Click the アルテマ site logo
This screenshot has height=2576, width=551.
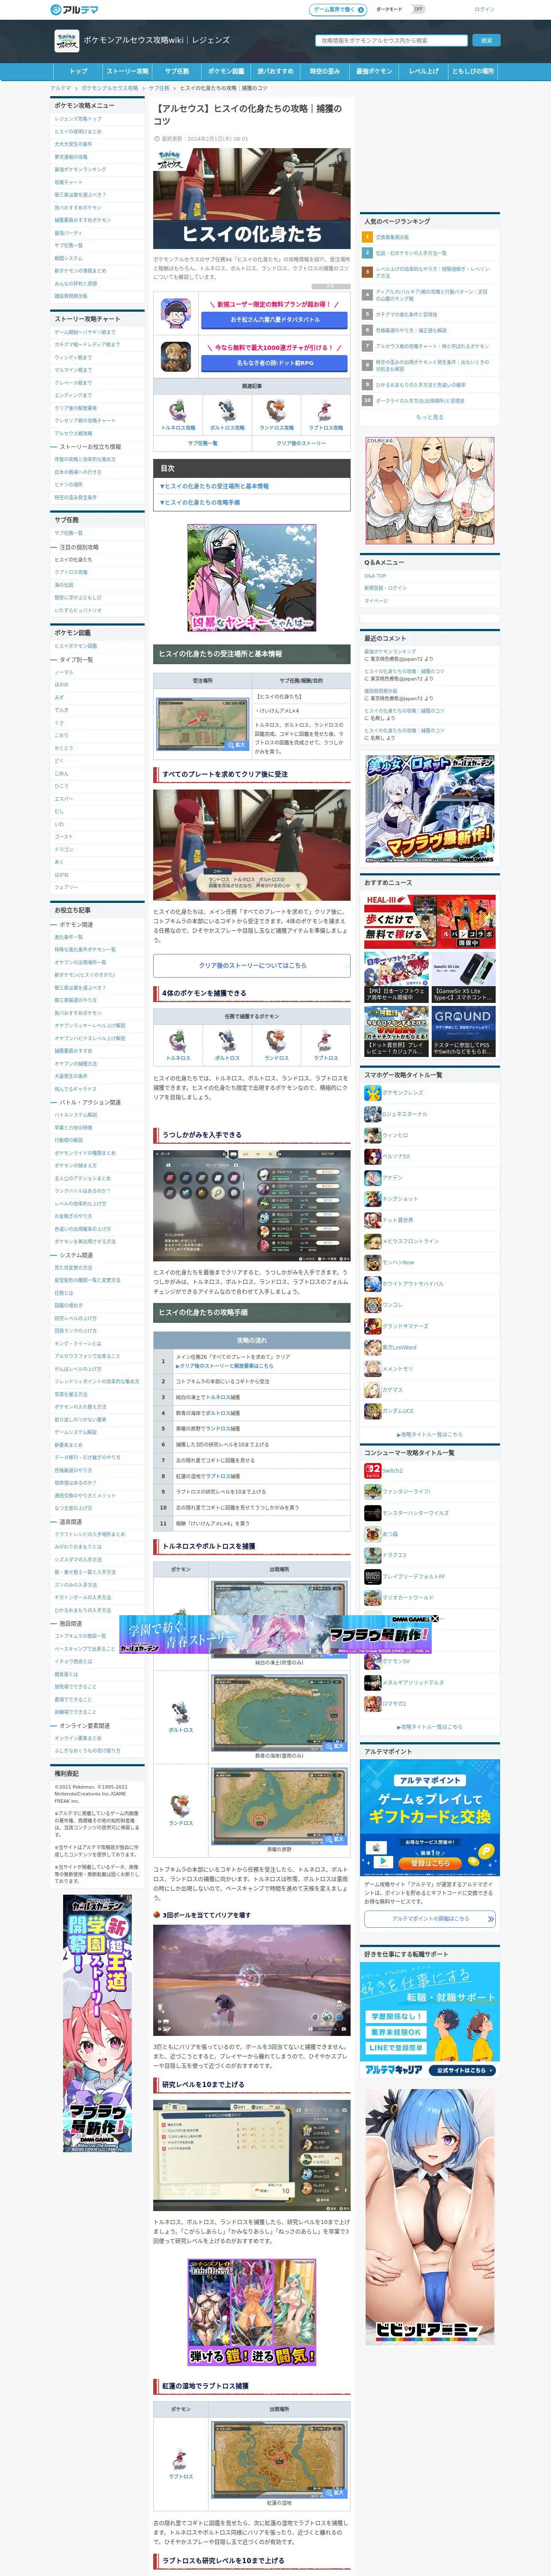(74, 9)
